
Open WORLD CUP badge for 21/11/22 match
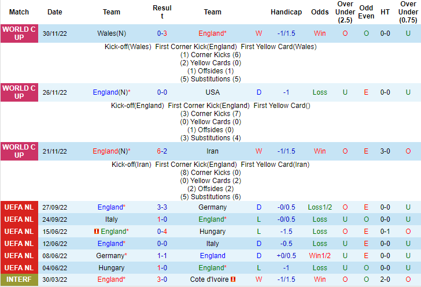(x=19, y=151)
